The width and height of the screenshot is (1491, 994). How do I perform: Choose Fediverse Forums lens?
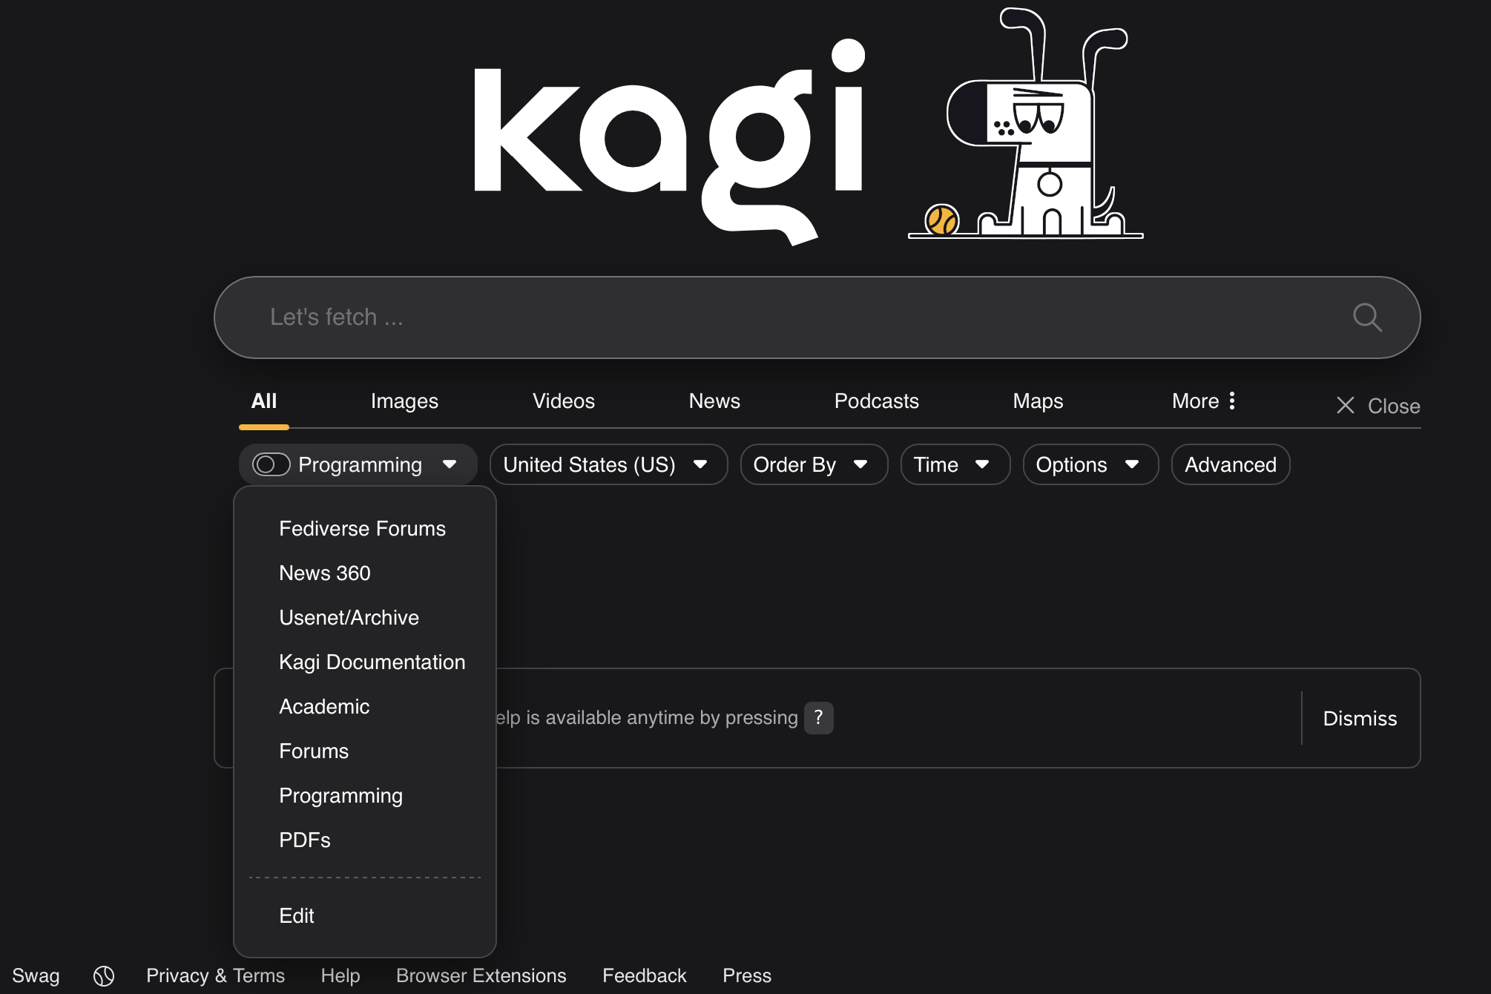[362, 529]
